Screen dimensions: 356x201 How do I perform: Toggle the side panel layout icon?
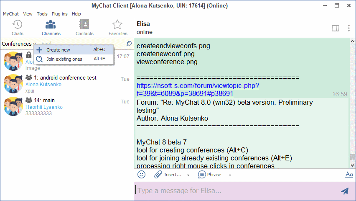click(336, 28)
